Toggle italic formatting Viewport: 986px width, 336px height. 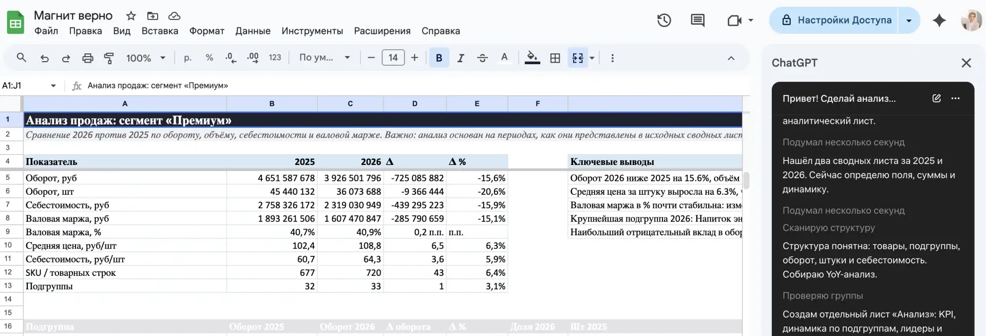(x=461, y=58)
